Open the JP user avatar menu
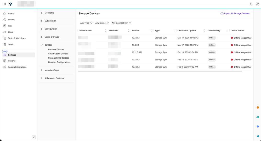Viewport: 261px width, 141px height. [x=257, y=4]
